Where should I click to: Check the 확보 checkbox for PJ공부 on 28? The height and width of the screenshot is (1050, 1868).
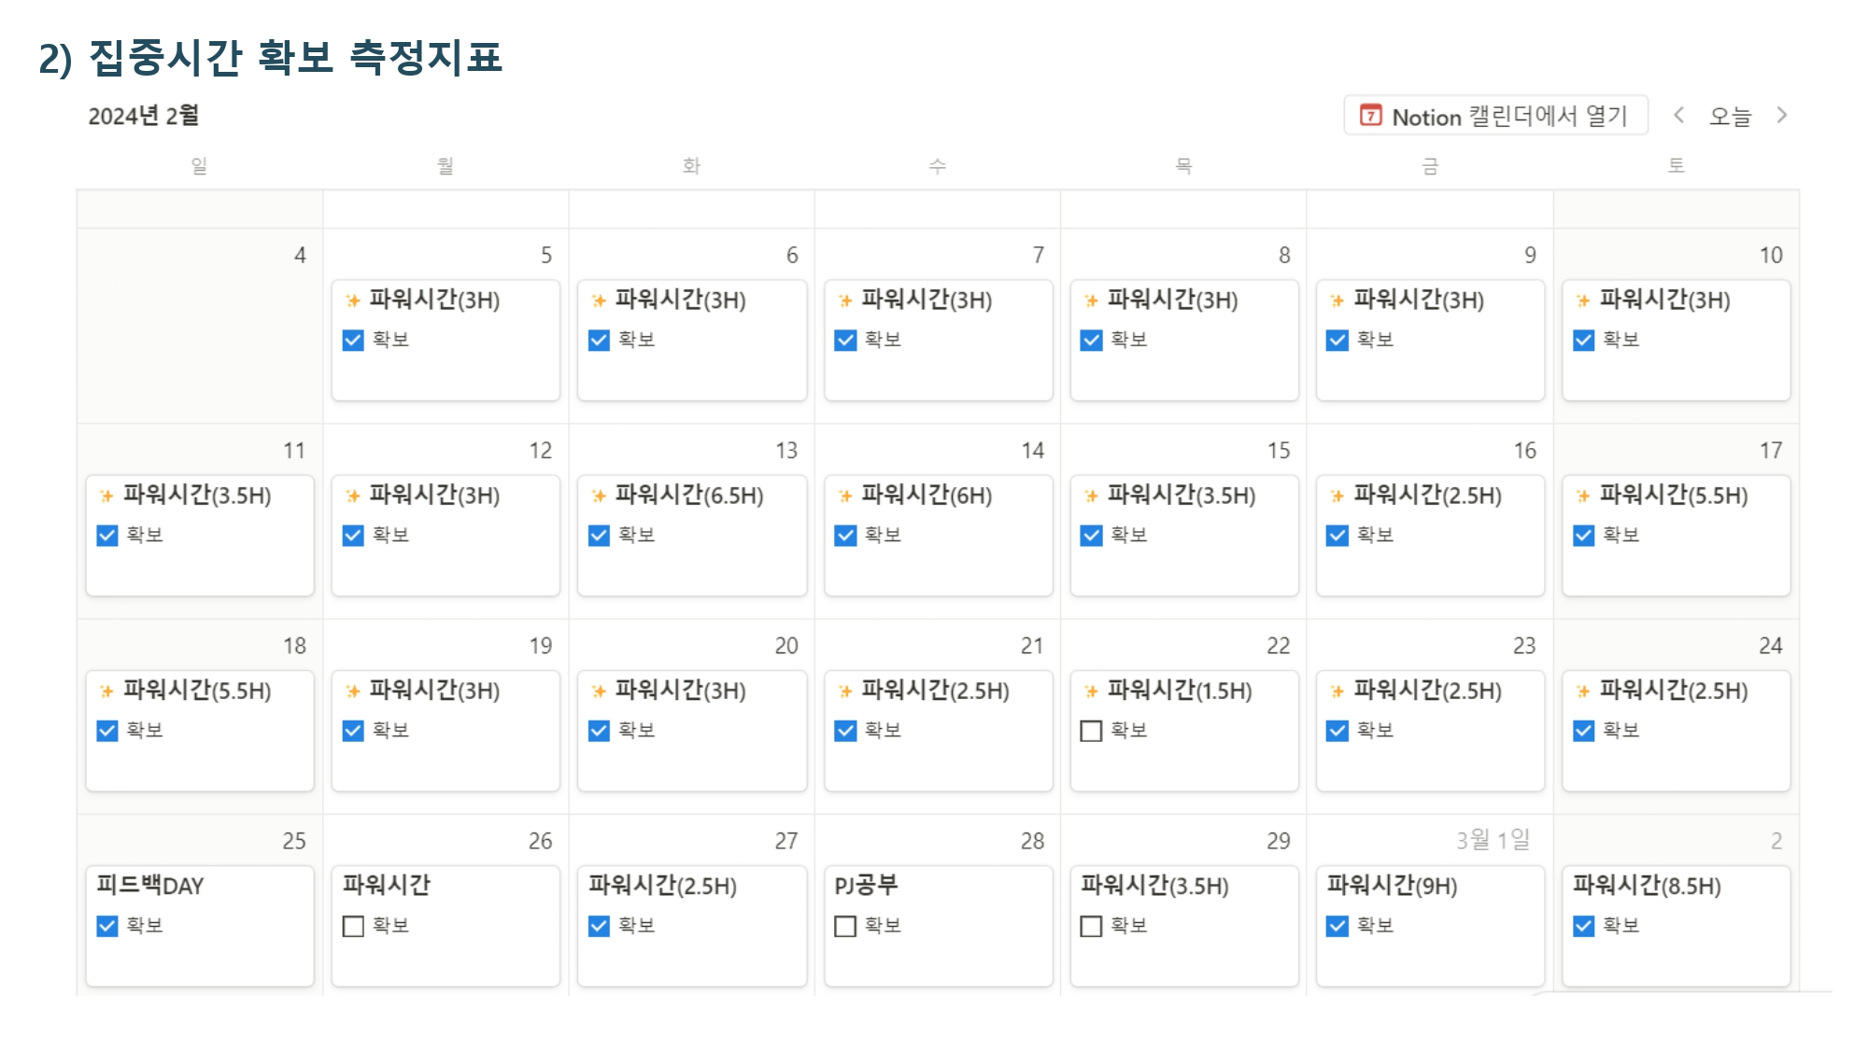[x=845, y=926]
